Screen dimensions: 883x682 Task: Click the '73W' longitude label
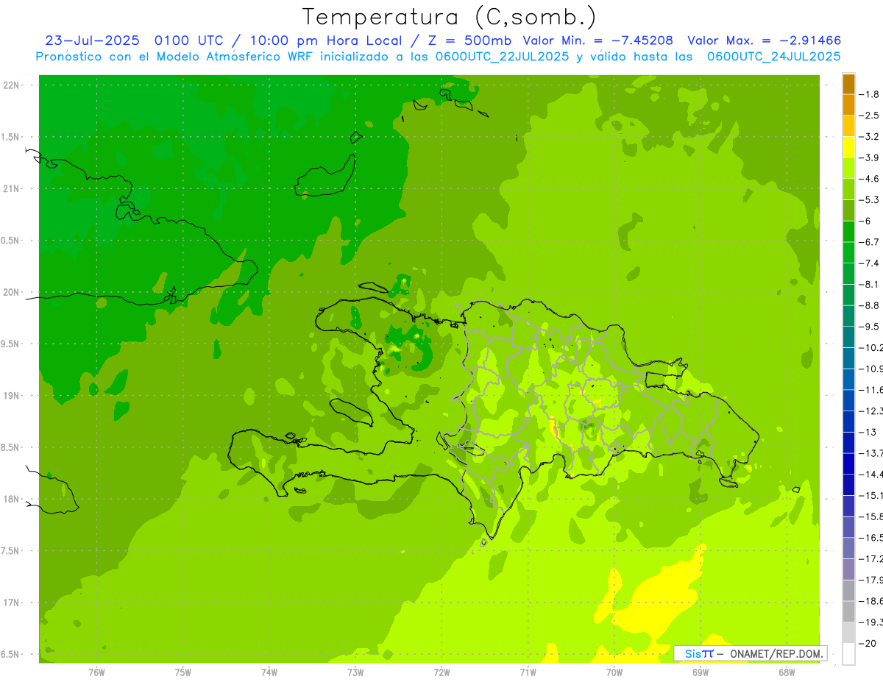(355, 672)
